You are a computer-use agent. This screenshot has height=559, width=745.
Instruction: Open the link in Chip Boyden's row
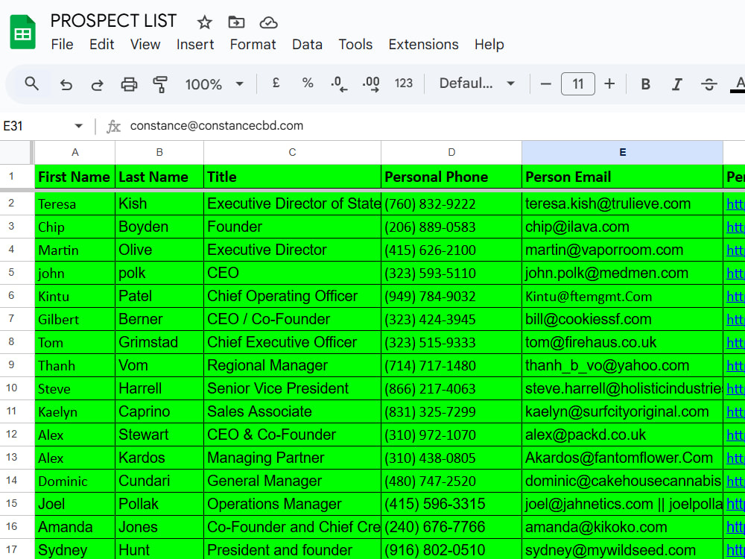[735, 227]
